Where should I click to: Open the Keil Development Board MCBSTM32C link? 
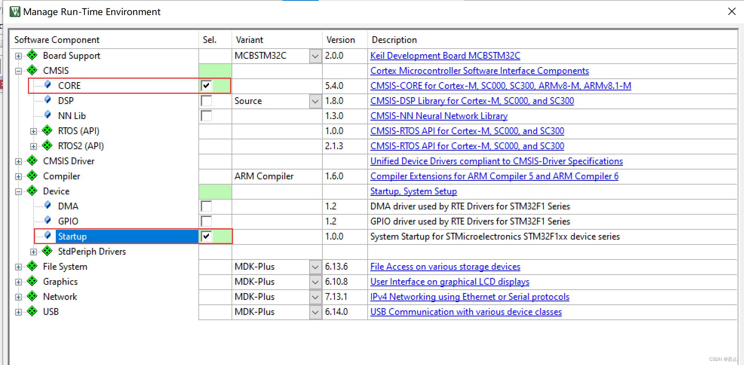pos(445,56)
